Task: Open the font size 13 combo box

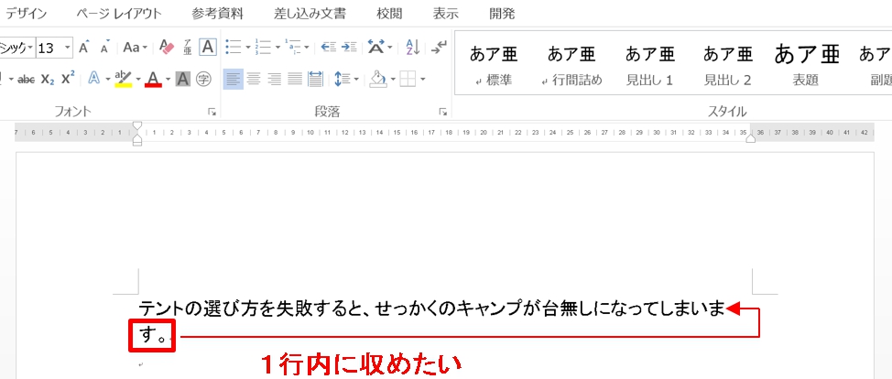Action: pyautogui.click(x=55, y=48)
